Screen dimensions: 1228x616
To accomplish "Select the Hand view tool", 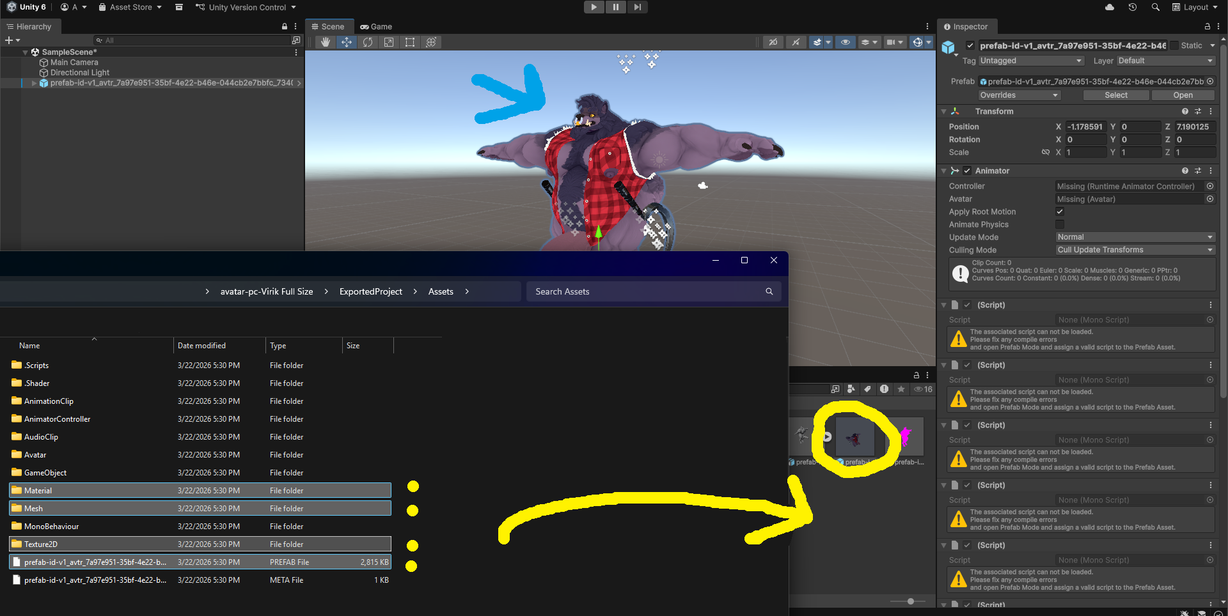I will coord(326,42).
